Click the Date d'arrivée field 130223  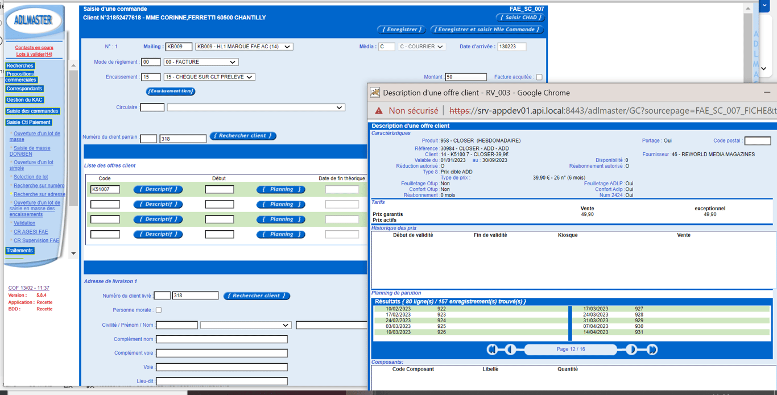[x=512, y=47]
